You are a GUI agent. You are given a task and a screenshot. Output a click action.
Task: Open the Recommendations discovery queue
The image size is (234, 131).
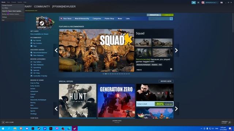[x=40, y=52]
